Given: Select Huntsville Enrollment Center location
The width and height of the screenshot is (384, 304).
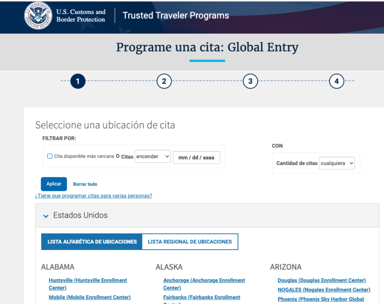Looking at the screenshot, I should click(88, 284).
